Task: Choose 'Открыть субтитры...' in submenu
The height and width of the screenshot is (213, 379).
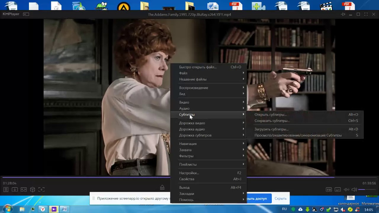Action: click(x=305, y=114)
